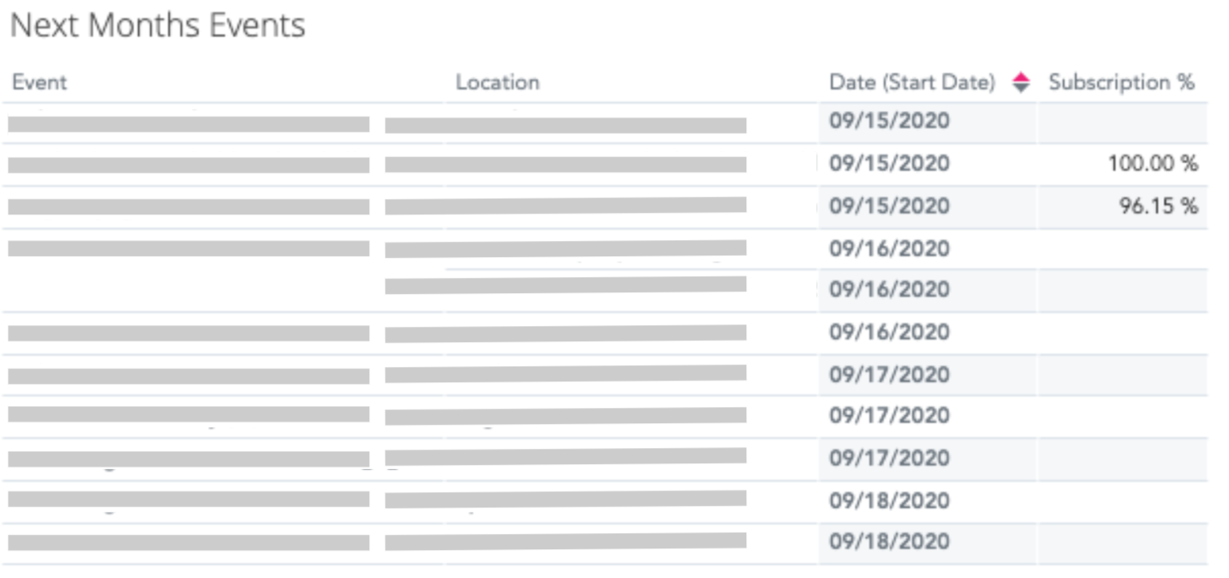Click the Next Months Events title
Image resolution: width=1229 pixels, height=578 pixels.
pyautogui.click(x=157, y=26)
